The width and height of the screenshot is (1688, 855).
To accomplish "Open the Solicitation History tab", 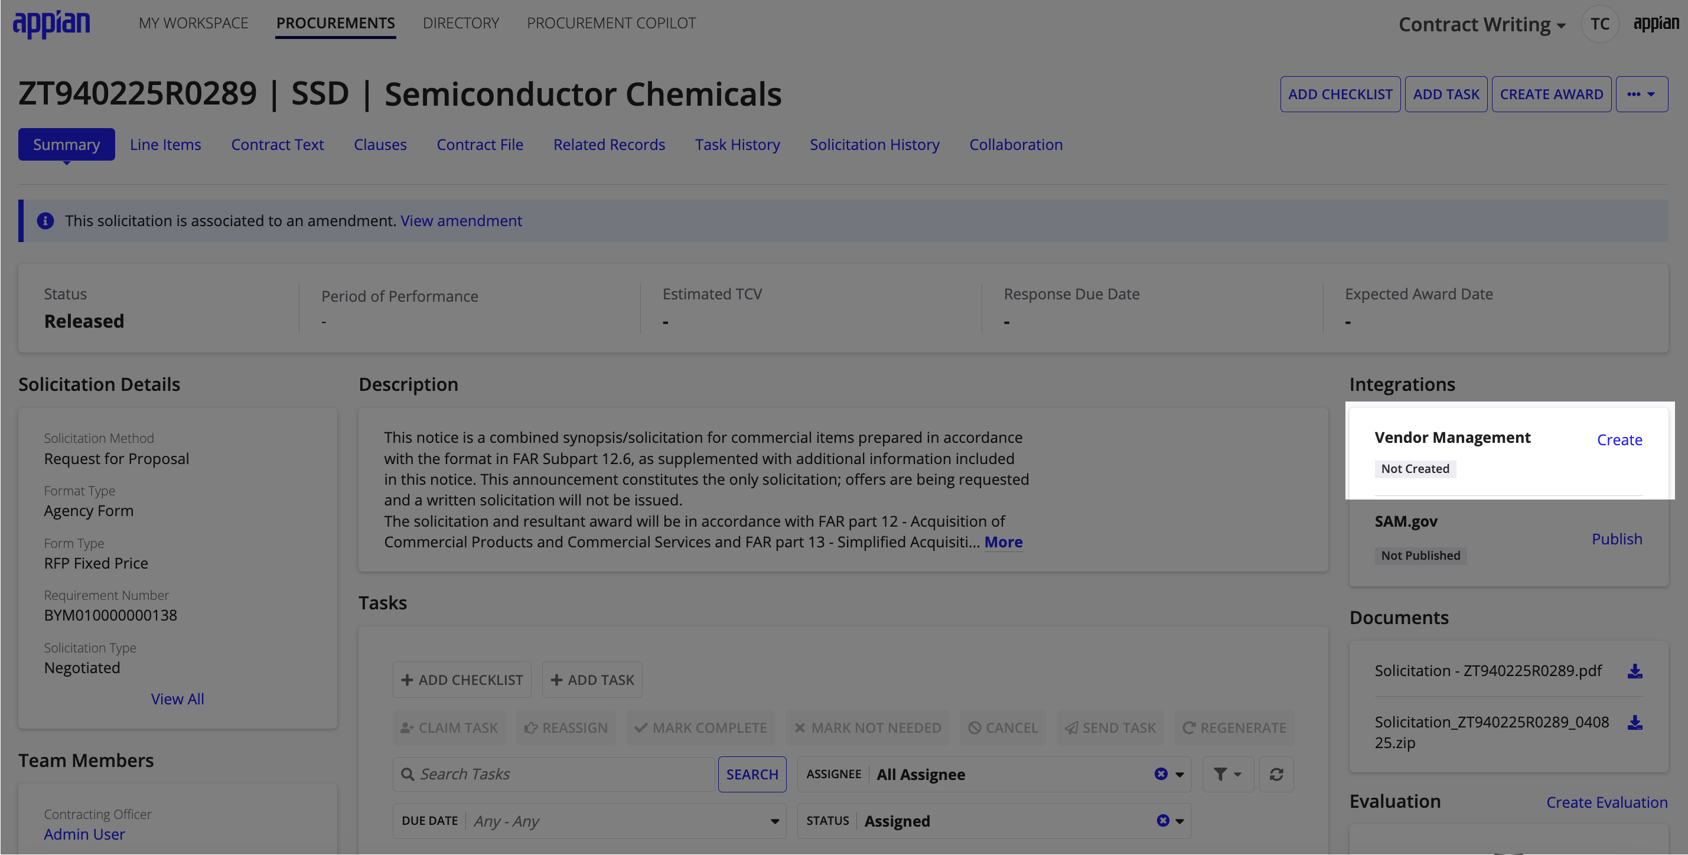I will pos(874,144).
